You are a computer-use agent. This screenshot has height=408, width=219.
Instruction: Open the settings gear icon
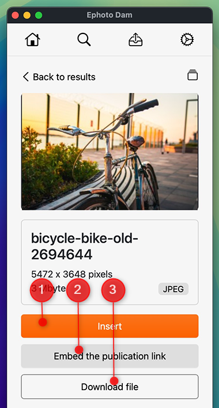[x=187, y=40]
